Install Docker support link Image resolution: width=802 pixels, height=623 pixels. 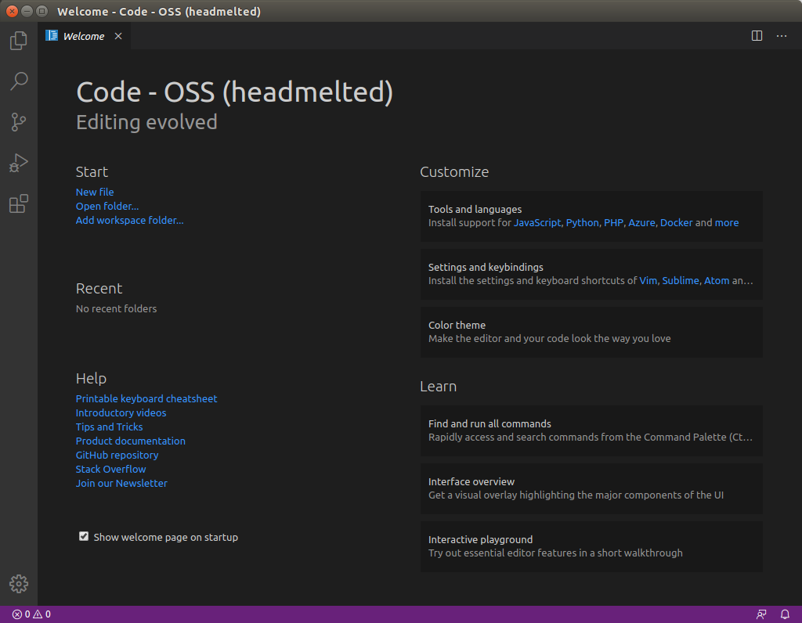coord(676,223)
